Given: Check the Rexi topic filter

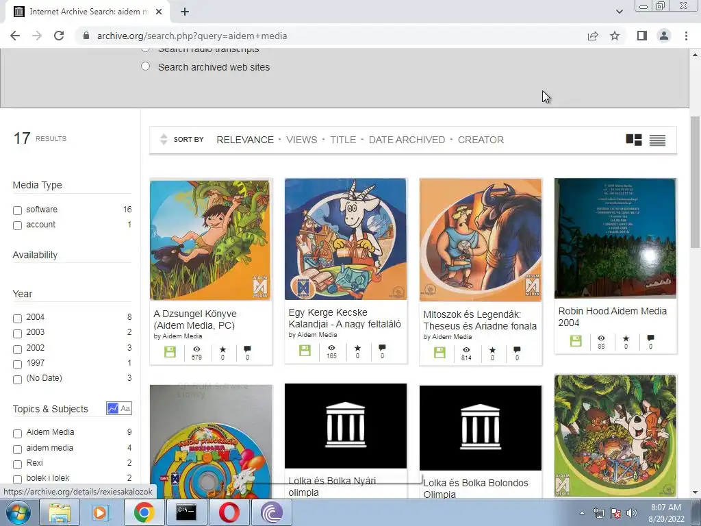Looking at the screenshot, I should [x=17, y=464].
